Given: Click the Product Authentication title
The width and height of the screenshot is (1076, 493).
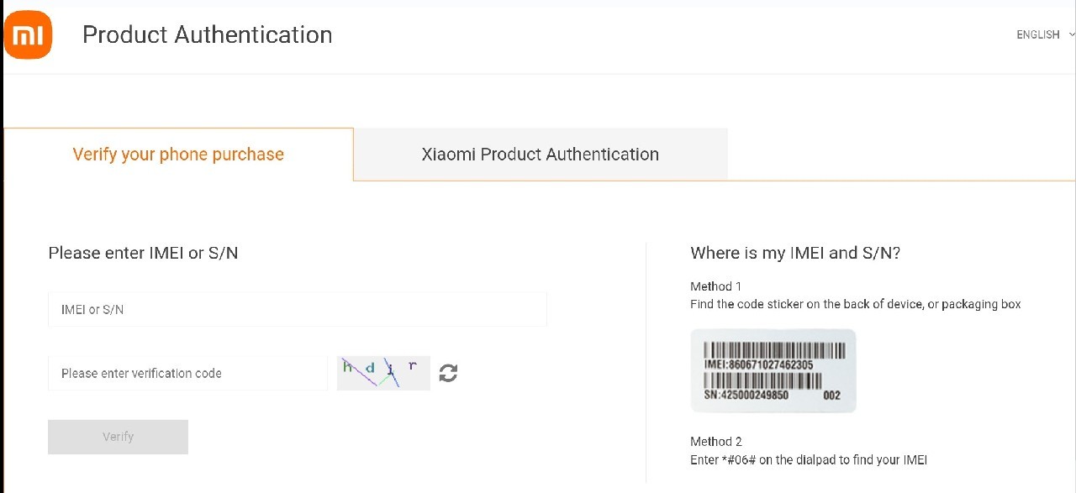Looking at the screenshot, I should pos(207,34).
